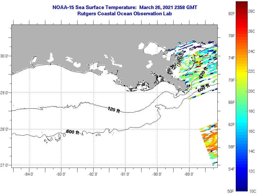Screen dimensions: 257x195
Task: Click the '18C' colorbar label
Action: tap(252, 111)
